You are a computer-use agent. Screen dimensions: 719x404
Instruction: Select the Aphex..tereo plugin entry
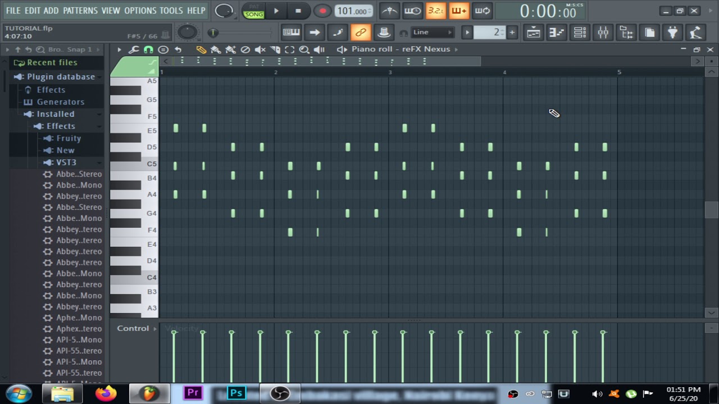[x=79, y=329]
